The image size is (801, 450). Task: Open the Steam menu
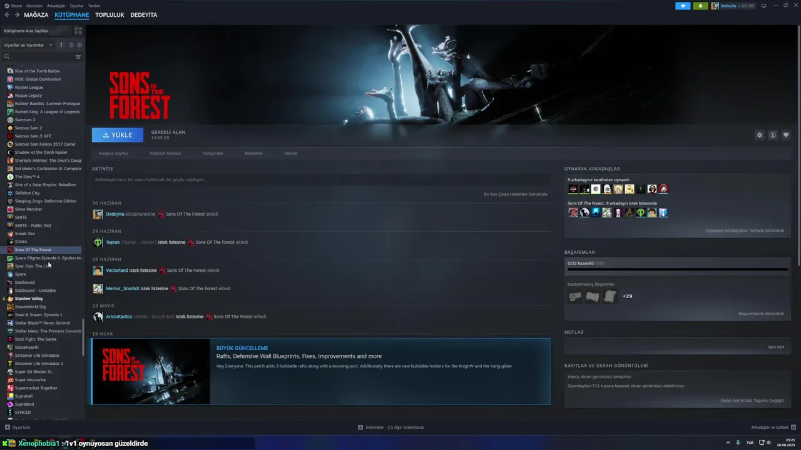tap(13, 6)
